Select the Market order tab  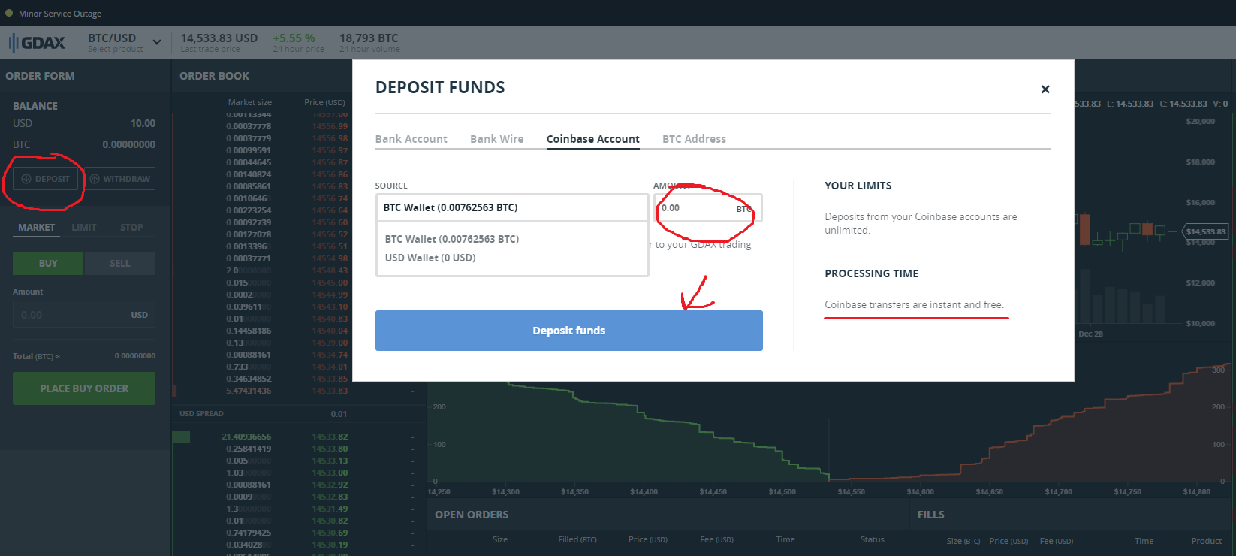(x=36, y=228)
